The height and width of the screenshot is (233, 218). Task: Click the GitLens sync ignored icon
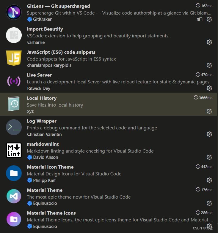[x=200, y=19]
